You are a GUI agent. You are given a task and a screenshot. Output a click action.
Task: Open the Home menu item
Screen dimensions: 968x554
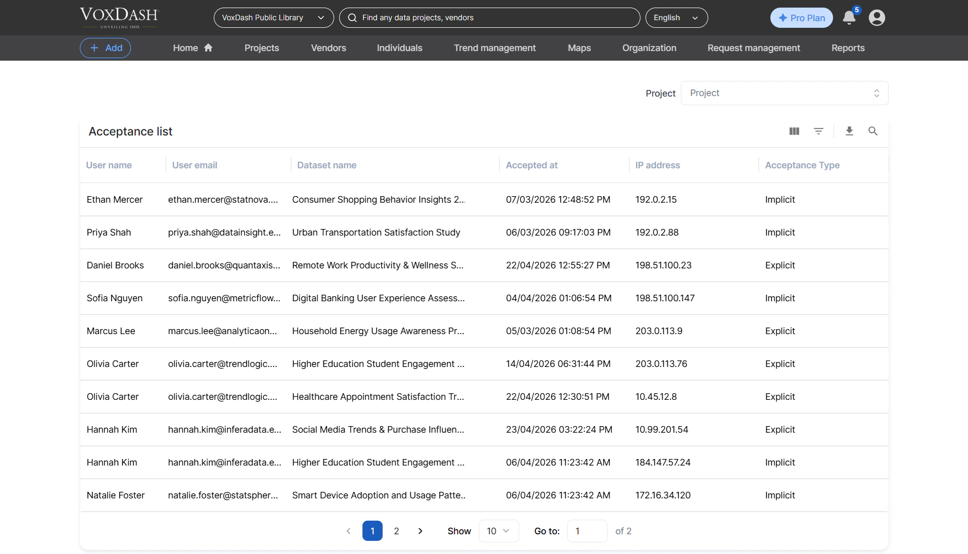point(193,48)
